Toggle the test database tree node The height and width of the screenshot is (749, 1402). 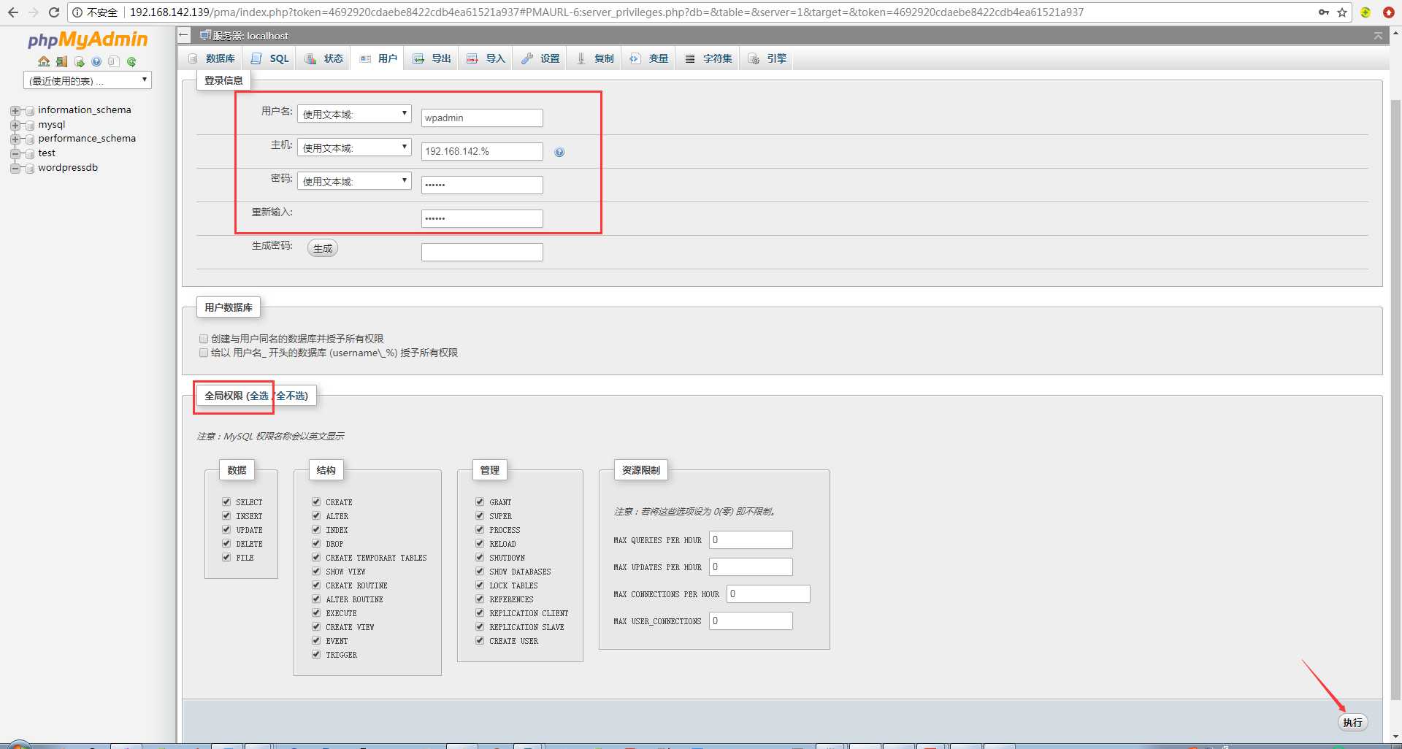tap(15, 154)
